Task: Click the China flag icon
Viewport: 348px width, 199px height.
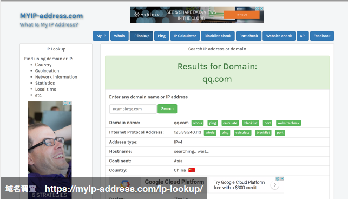Action: coord(192,170)
